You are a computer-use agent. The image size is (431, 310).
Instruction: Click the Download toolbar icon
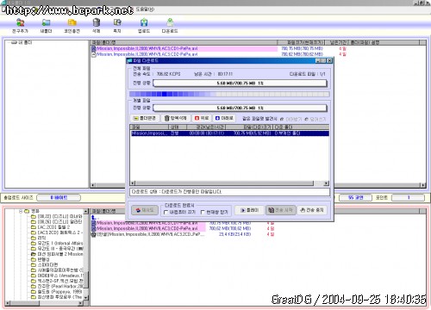click(170, 22)
